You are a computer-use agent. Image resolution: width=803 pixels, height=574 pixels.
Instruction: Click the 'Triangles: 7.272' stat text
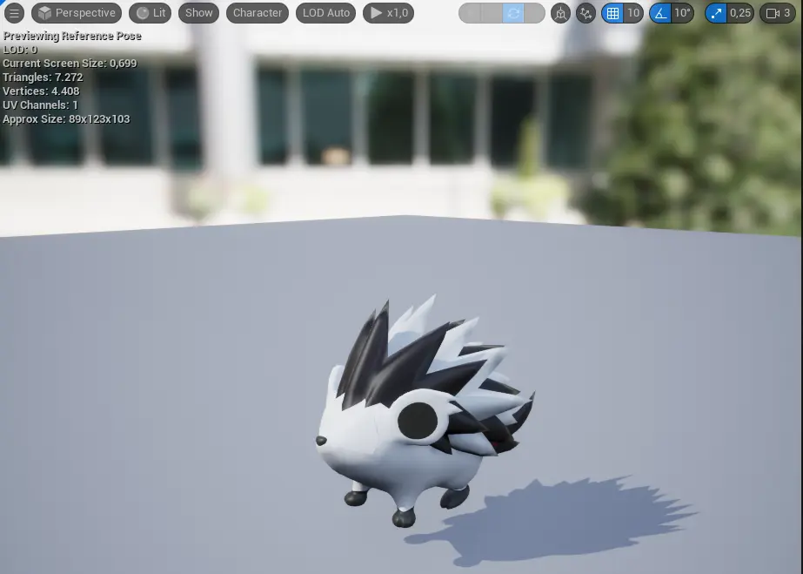point(43,78)
